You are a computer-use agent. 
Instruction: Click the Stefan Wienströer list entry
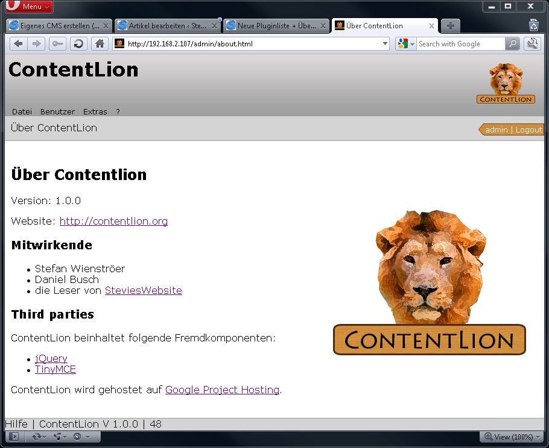80,269
